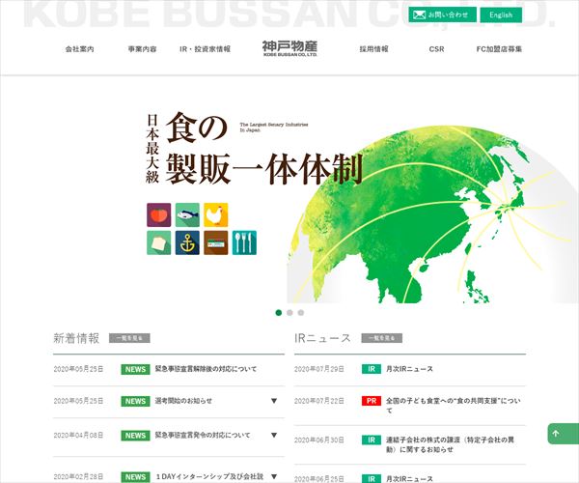Screen dimensions: 579x483
Task: View full list of 新着情報
Action: [129, 338]
